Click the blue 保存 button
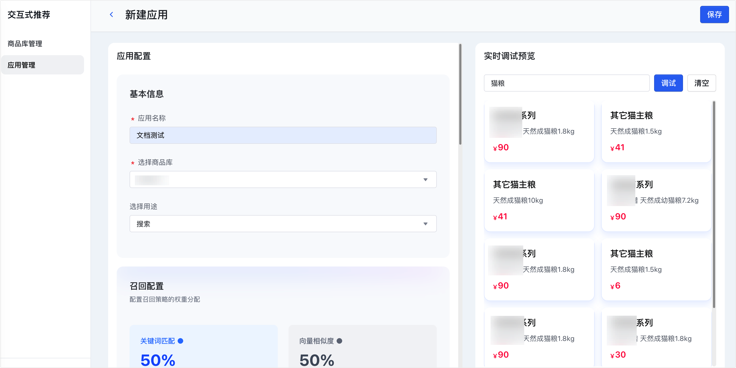736x368 pixels. pos(714,14)
